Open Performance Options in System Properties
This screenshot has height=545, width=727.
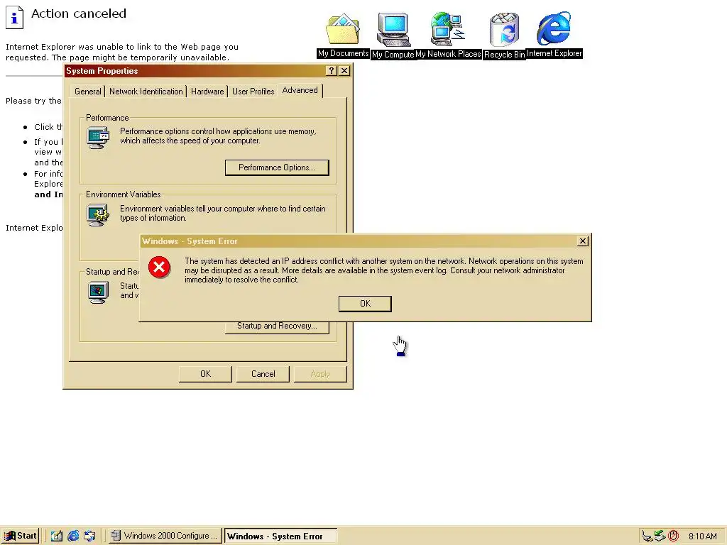point(277,167)
